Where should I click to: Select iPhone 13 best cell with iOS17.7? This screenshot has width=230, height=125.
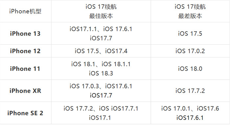(101, 34)
